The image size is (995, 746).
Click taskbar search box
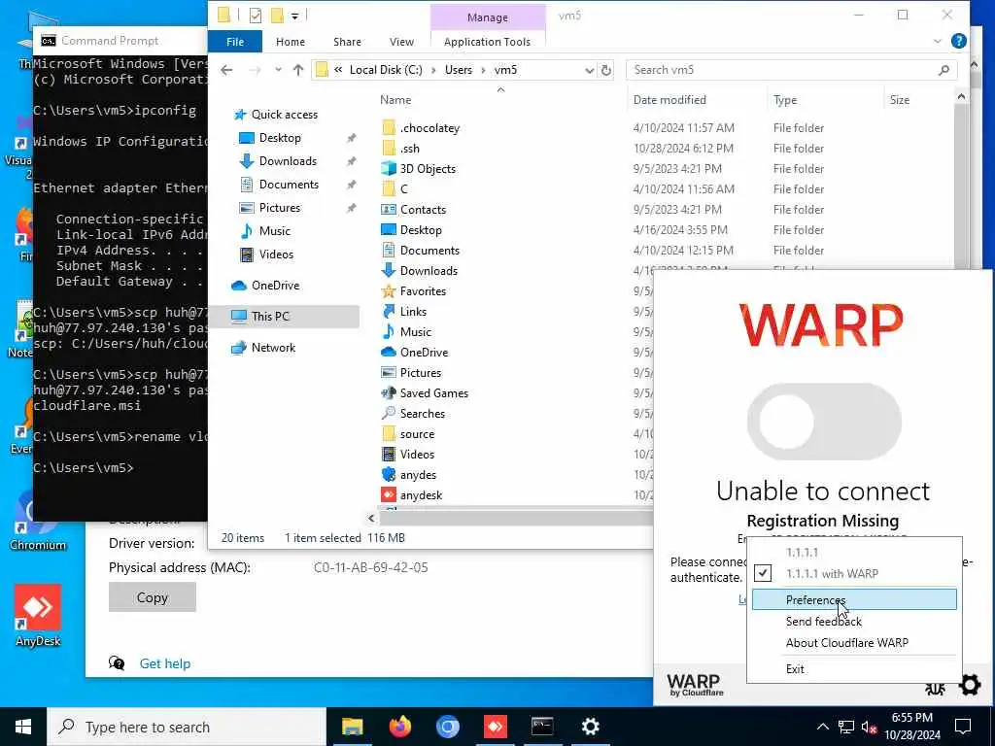pyautogui.click(x=187, y=727)
